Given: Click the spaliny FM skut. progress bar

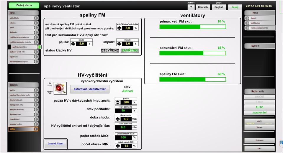Looking at the screenshot, I should tap(192, 79).
